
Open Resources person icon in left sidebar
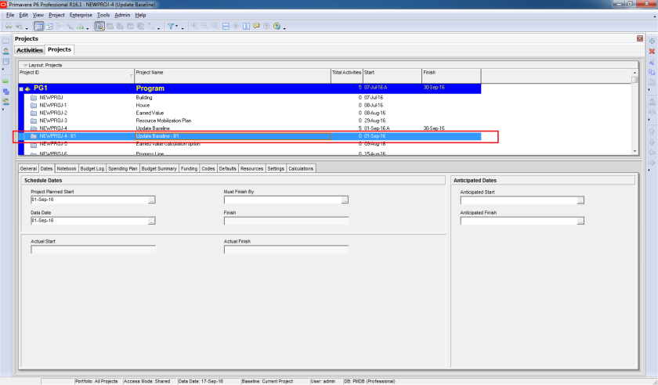[6, 51]
